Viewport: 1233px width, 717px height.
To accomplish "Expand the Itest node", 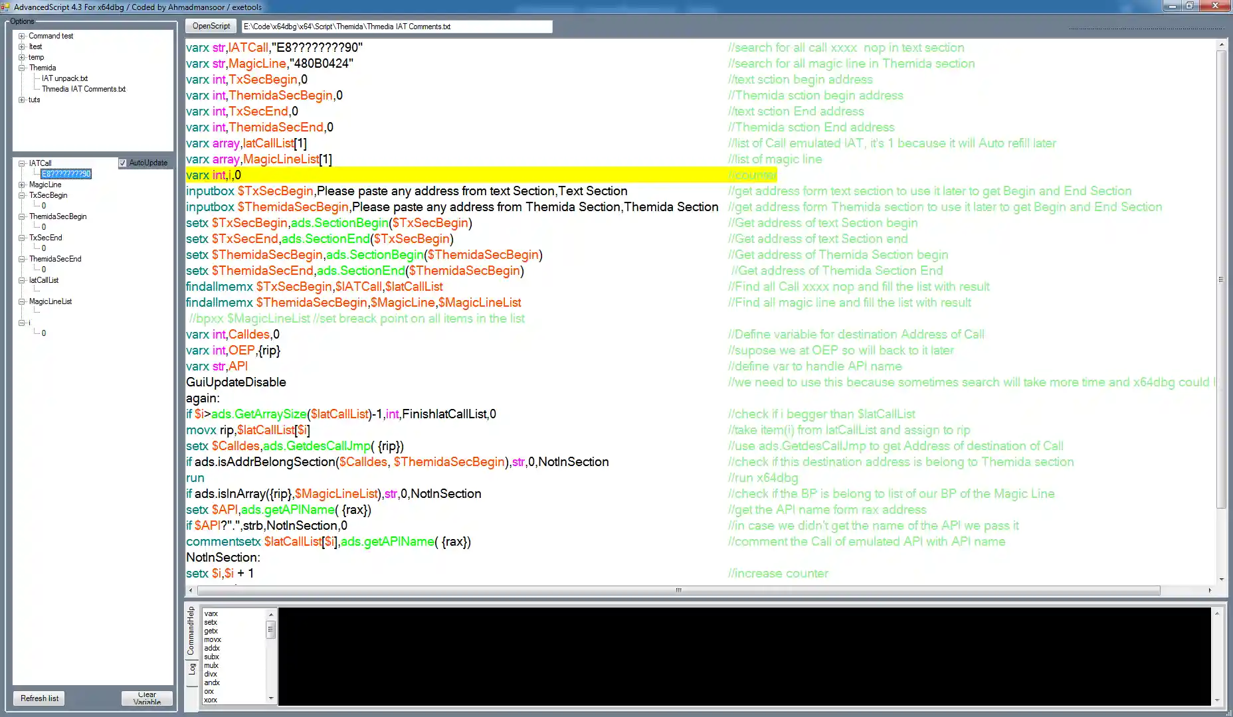I will 21,46.
